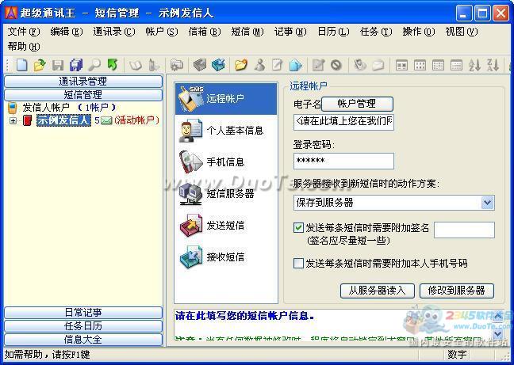Open the 操作(O) menu
This screenshot has width=514, height=365.
click(419, 32)
